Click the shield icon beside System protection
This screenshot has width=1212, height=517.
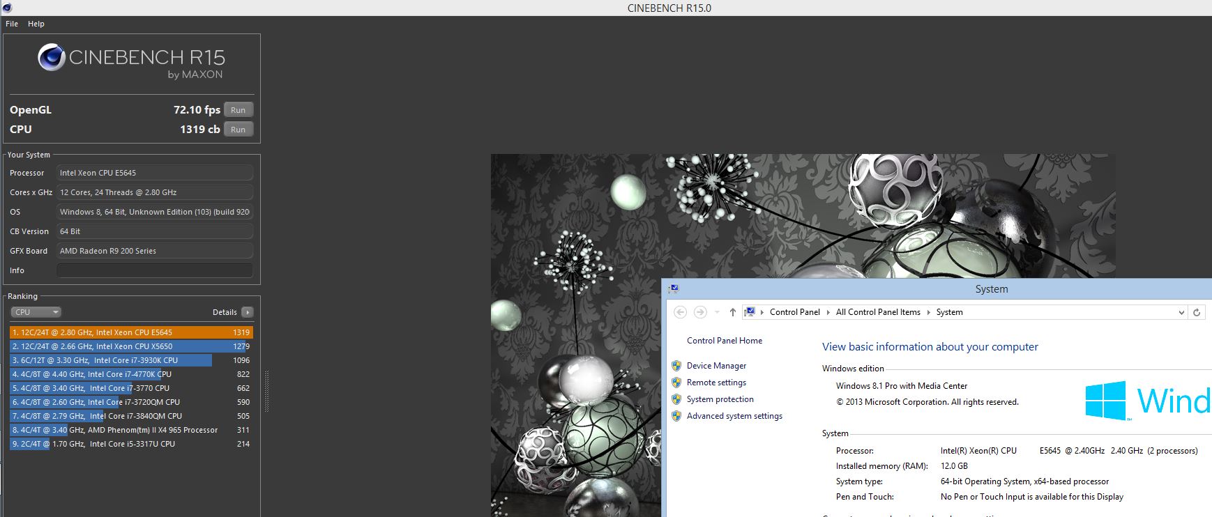[676, 399]
